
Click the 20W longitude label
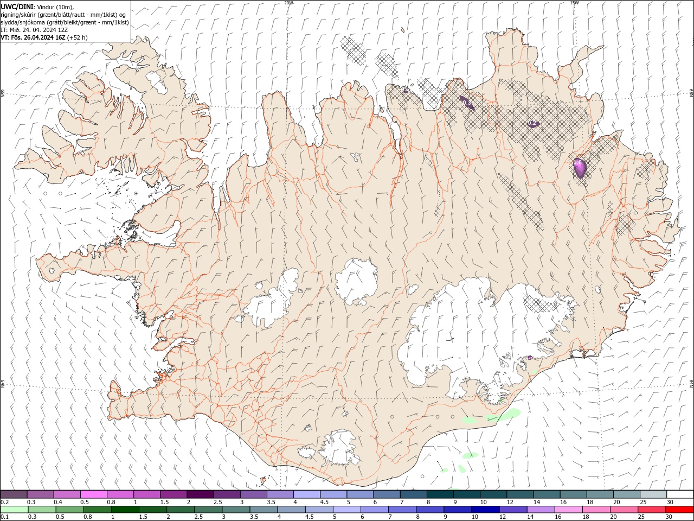288,3
